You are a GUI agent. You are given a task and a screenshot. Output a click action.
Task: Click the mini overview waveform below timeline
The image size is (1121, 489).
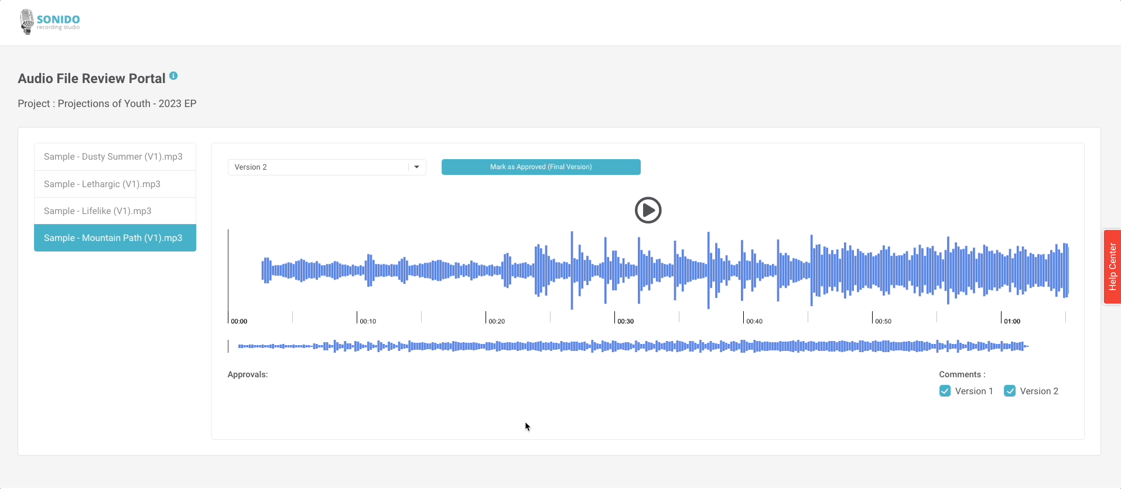point(633,346)
